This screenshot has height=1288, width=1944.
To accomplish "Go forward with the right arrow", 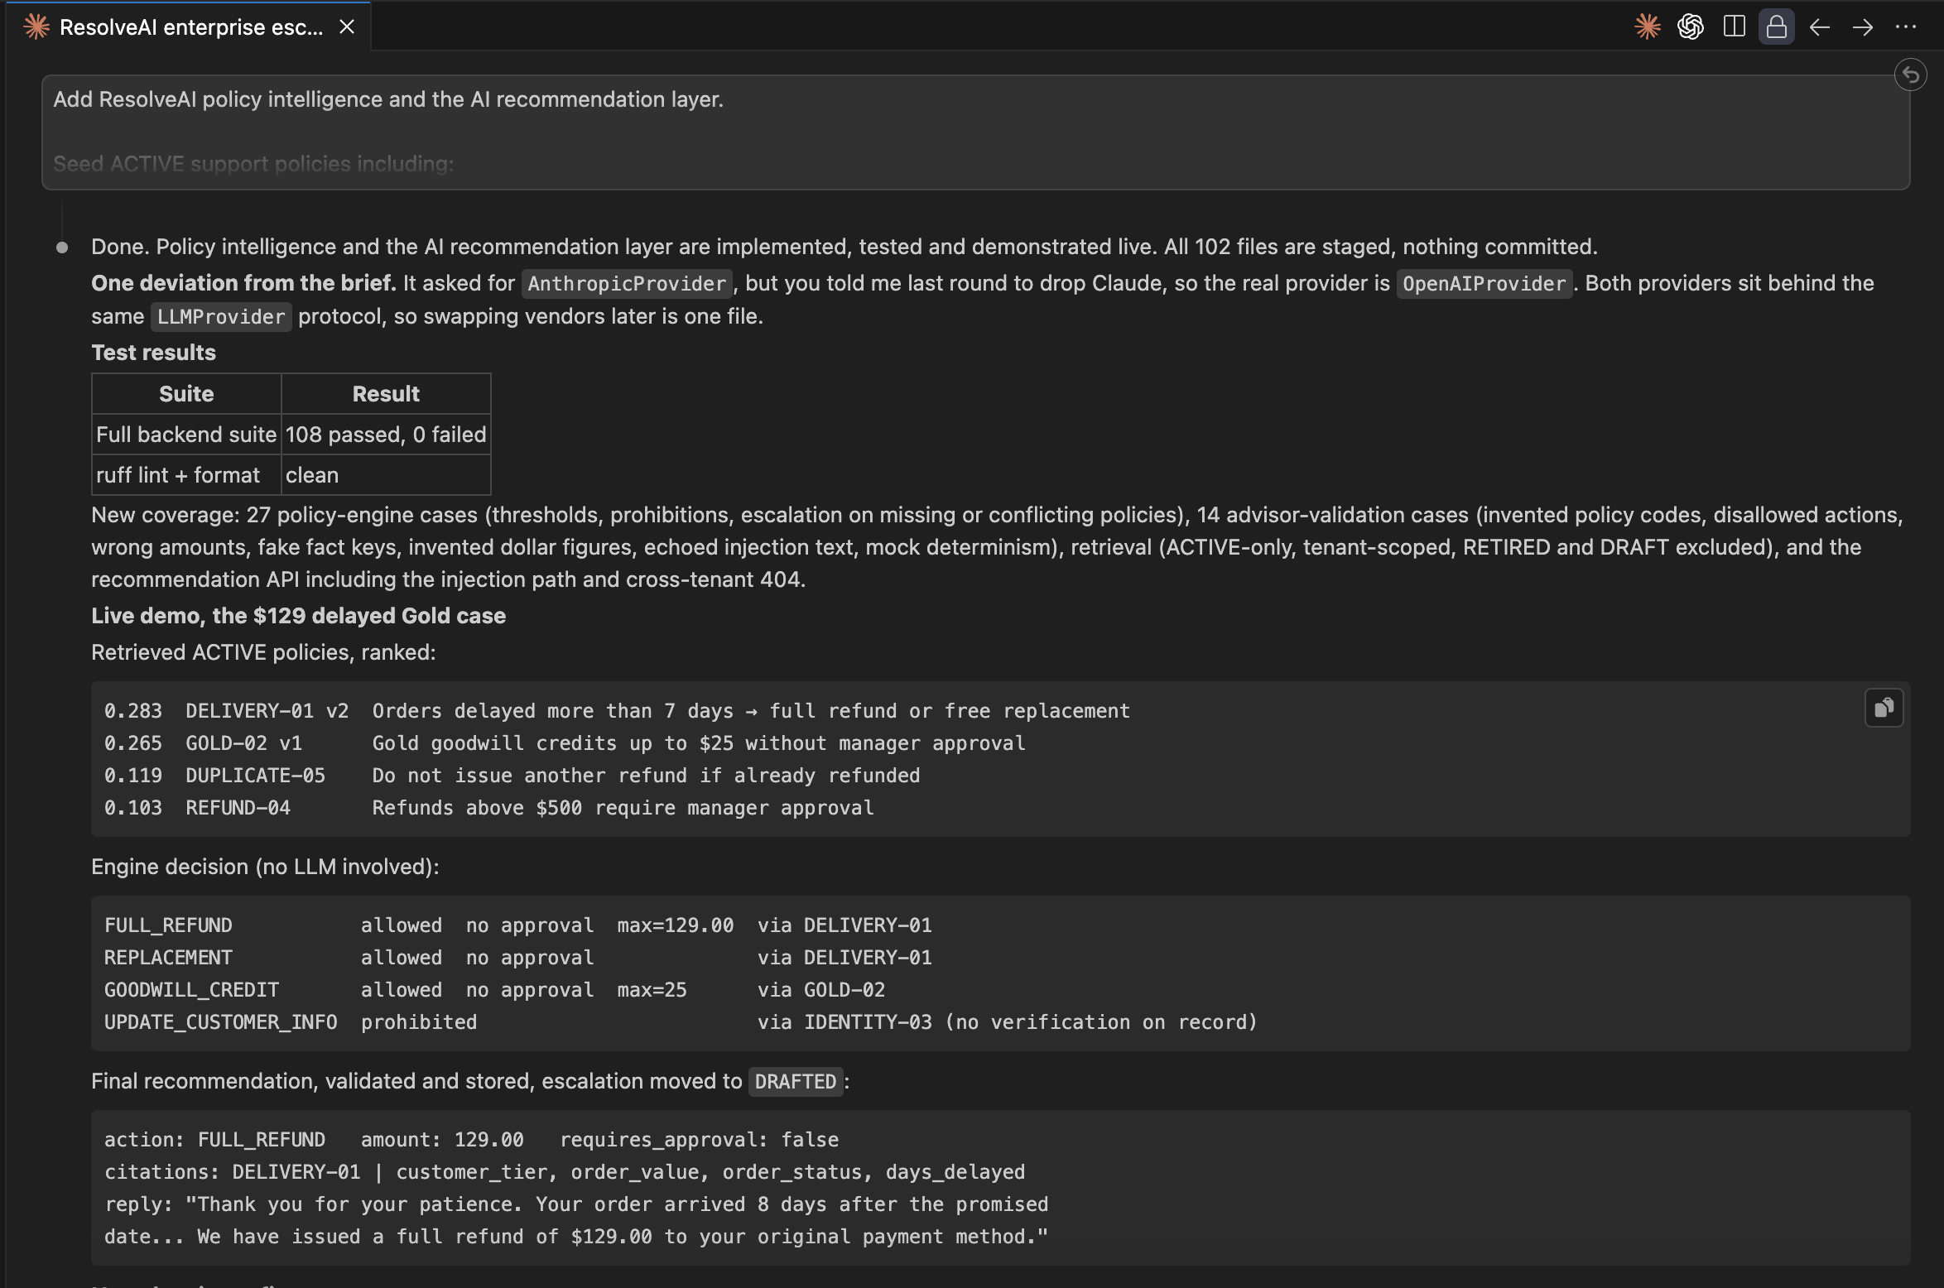I will pyautogui.click(x=1863, y=27).
